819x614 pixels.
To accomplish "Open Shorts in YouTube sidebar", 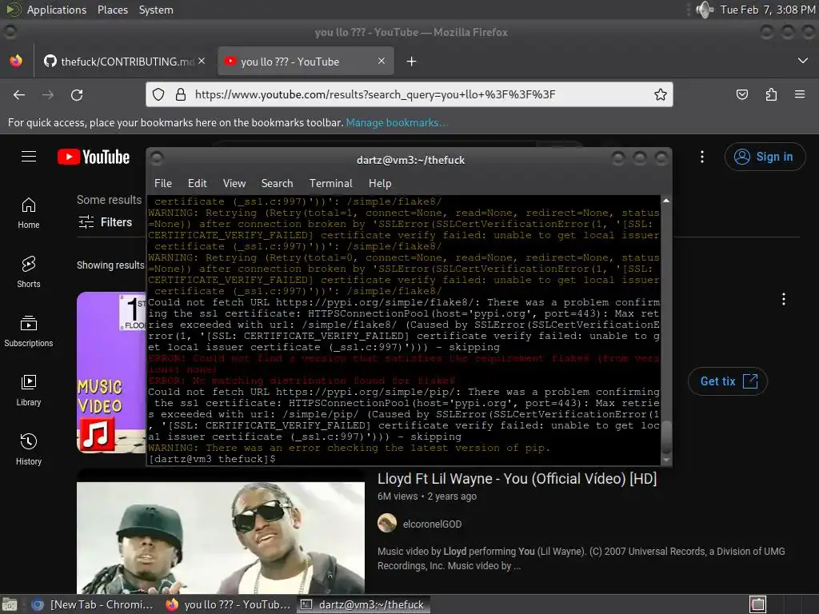I will [x=29, y=272].
